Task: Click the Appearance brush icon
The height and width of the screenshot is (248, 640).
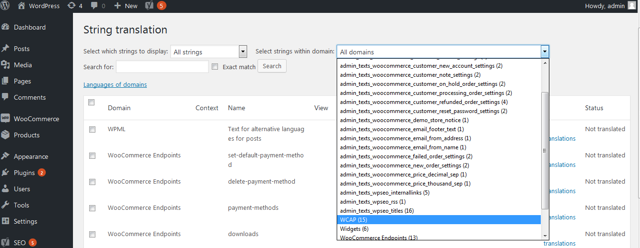Action: pyautogui.click(x=6, y=156)
